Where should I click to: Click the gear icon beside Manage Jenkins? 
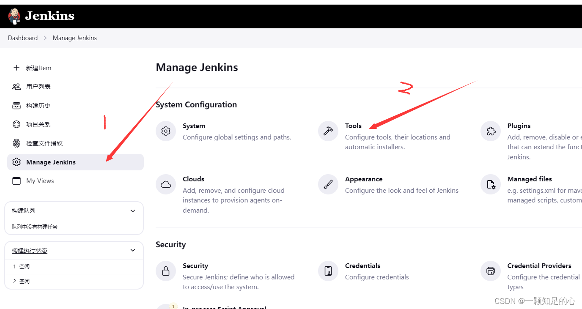(16, 162)
